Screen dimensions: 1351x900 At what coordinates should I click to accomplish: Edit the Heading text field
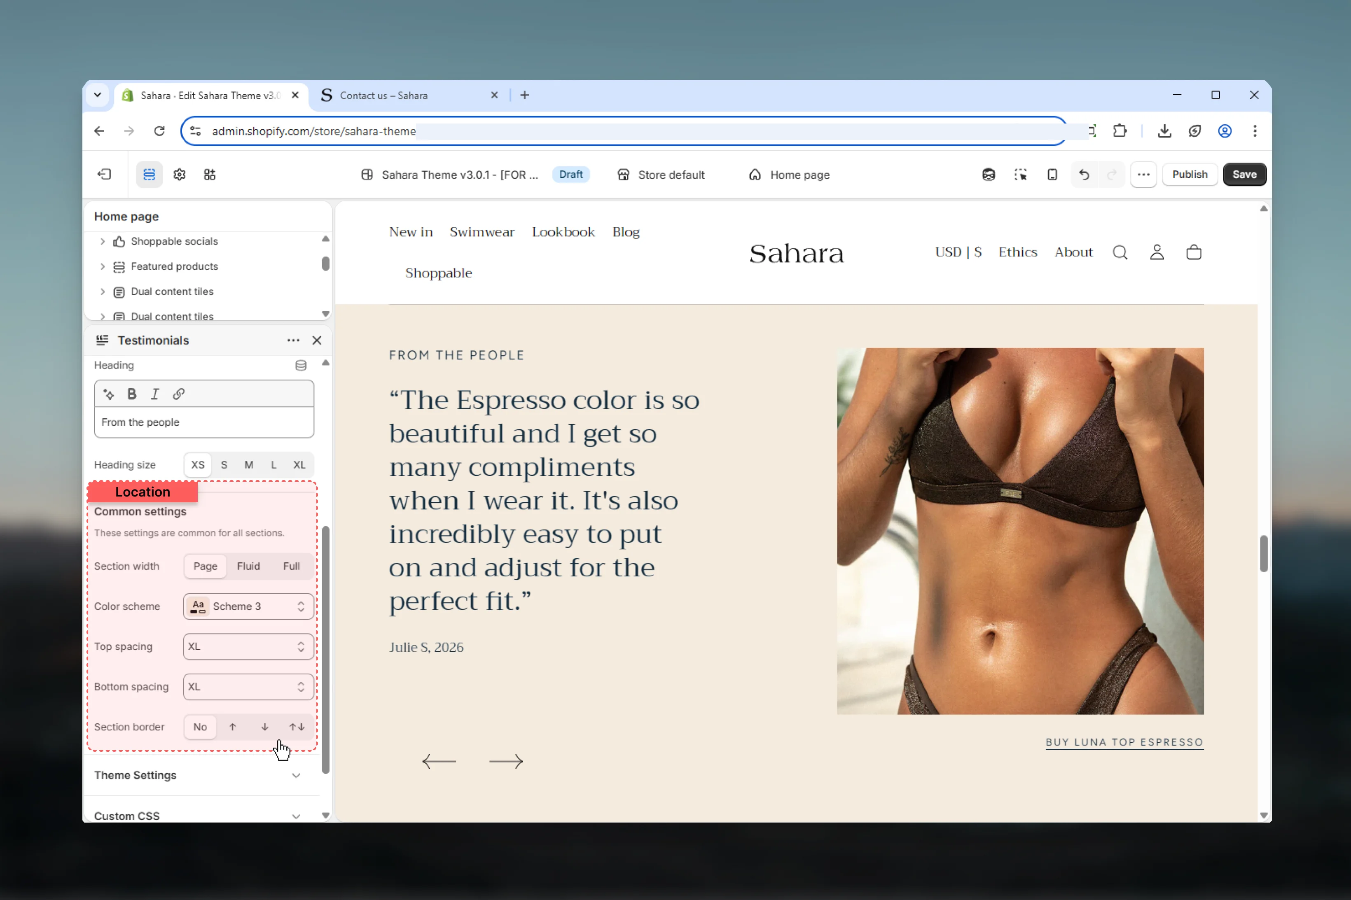point(204,422)
